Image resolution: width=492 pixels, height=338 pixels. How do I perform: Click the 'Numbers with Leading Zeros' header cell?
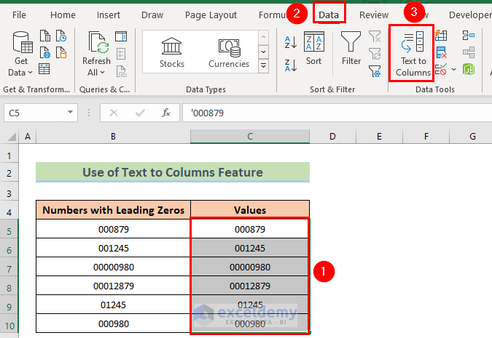[113, 209]
